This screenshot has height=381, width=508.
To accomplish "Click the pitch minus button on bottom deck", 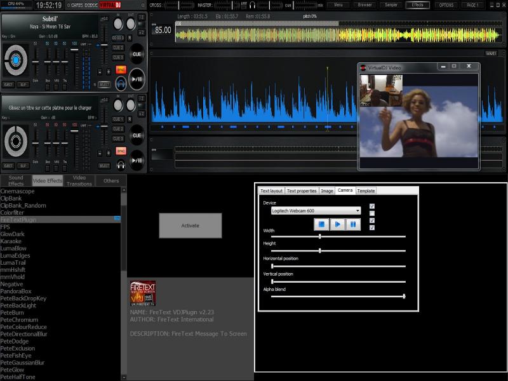I will [x=100, y=153].
